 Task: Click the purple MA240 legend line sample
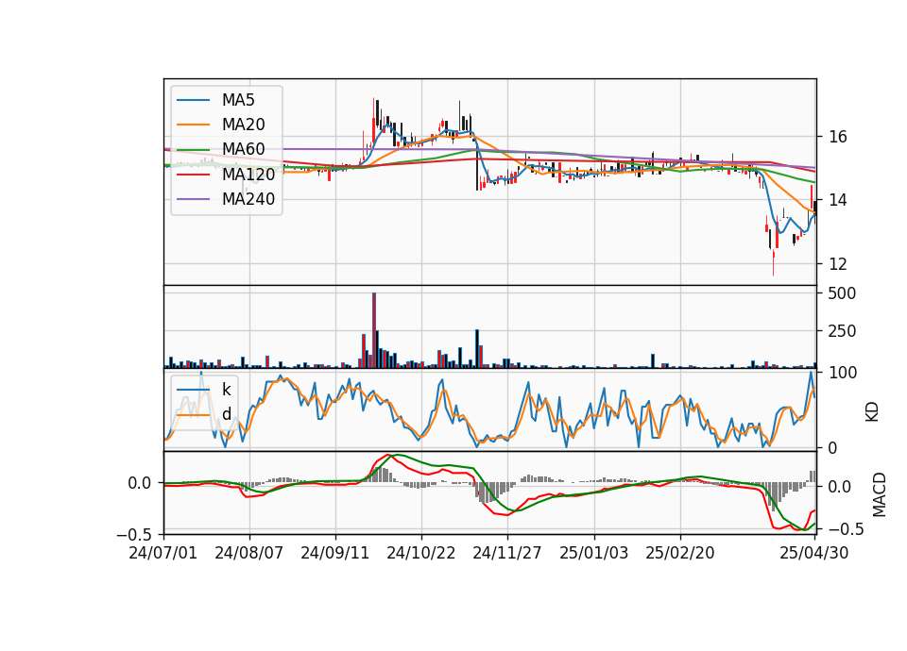(x=193, y=199)
